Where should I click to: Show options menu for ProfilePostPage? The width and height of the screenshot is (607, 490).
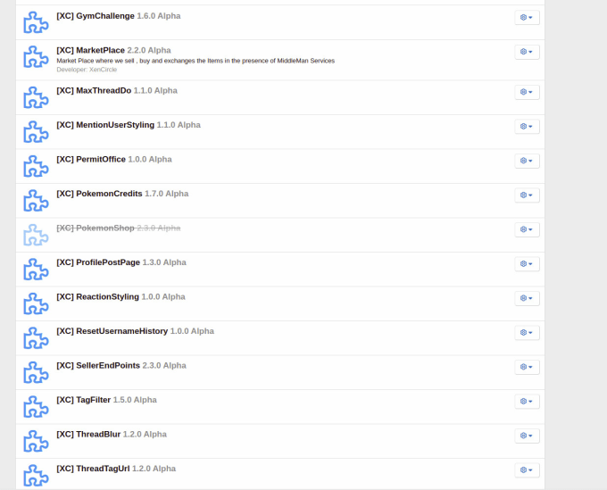(x=527, y=264)
